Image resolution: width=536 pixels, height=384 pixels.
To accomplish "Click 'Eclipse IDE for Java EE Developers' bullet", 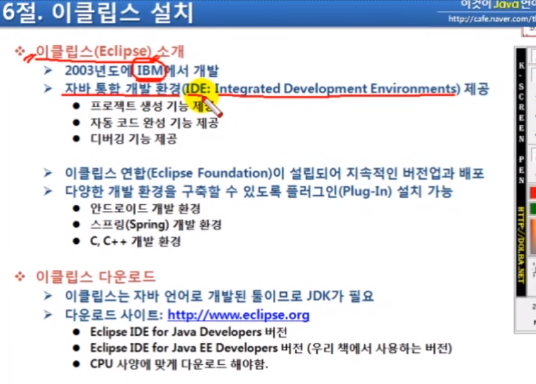I will [x=271, y=348].
